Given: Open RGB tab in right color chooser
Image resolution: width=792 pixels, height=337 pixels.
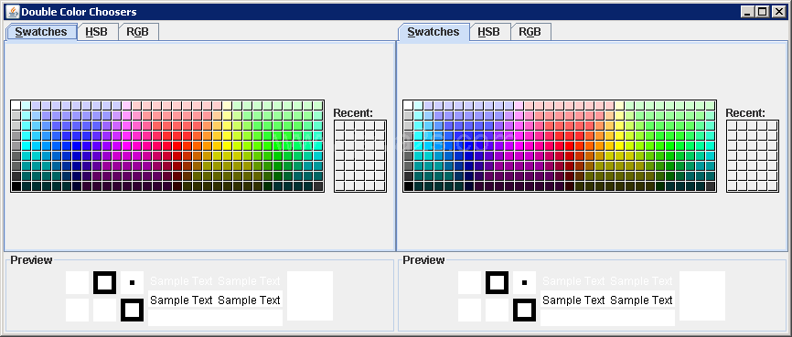Looking at the screenshot, I should pos(530,32).
